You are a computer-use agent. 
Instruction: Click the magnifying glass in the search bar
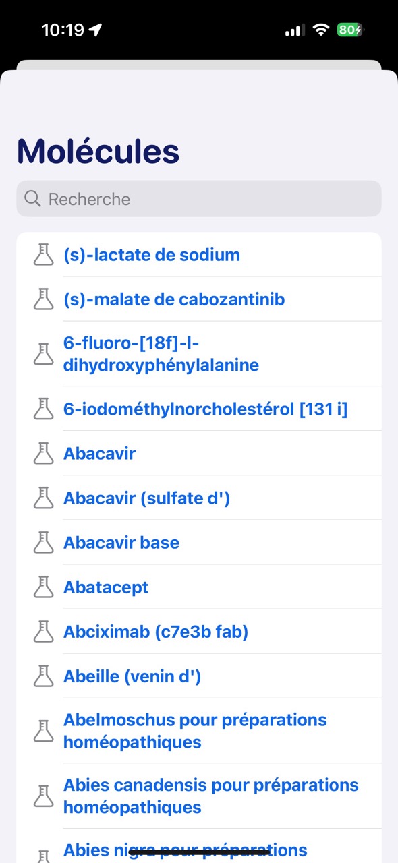coord(32,198)
